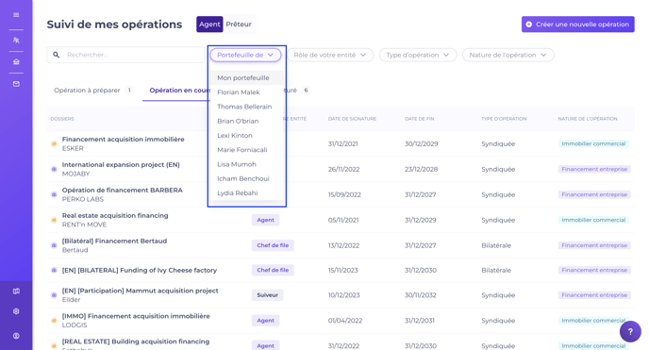This screenshot has height=350, width=649.
Task: Click Chef de file badge on Bertaud row
Action: 273,245
